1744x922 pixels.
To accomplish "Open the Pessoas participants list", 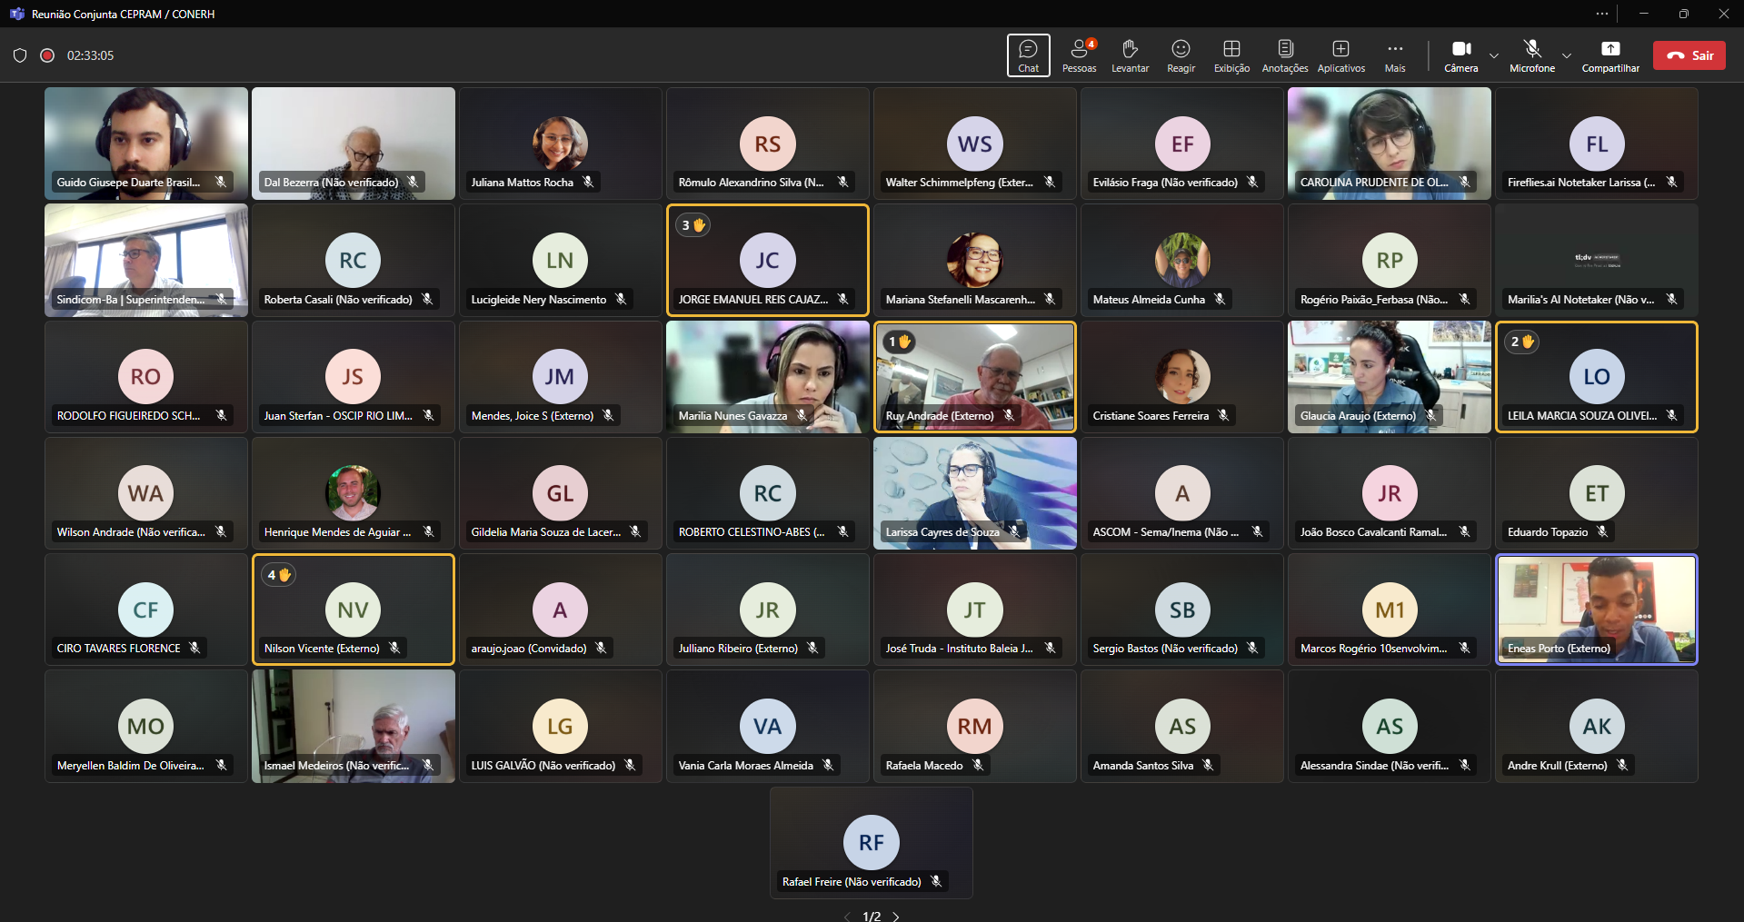I will [x=1079, y=55].
